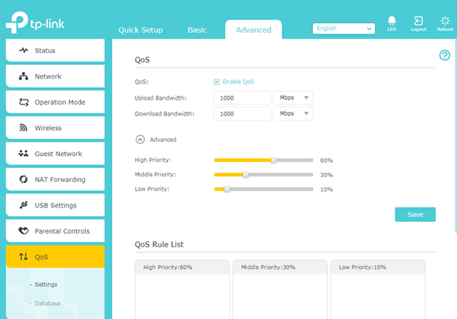Open the Download Bandwidth Mbps dropdown
Viewport: 457px width, 319px height.
[293, 113]
